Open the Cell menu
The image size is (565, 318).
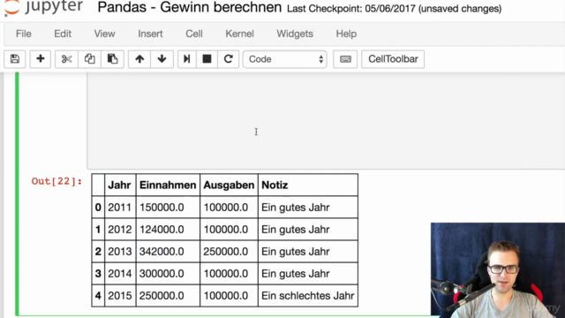194,34
